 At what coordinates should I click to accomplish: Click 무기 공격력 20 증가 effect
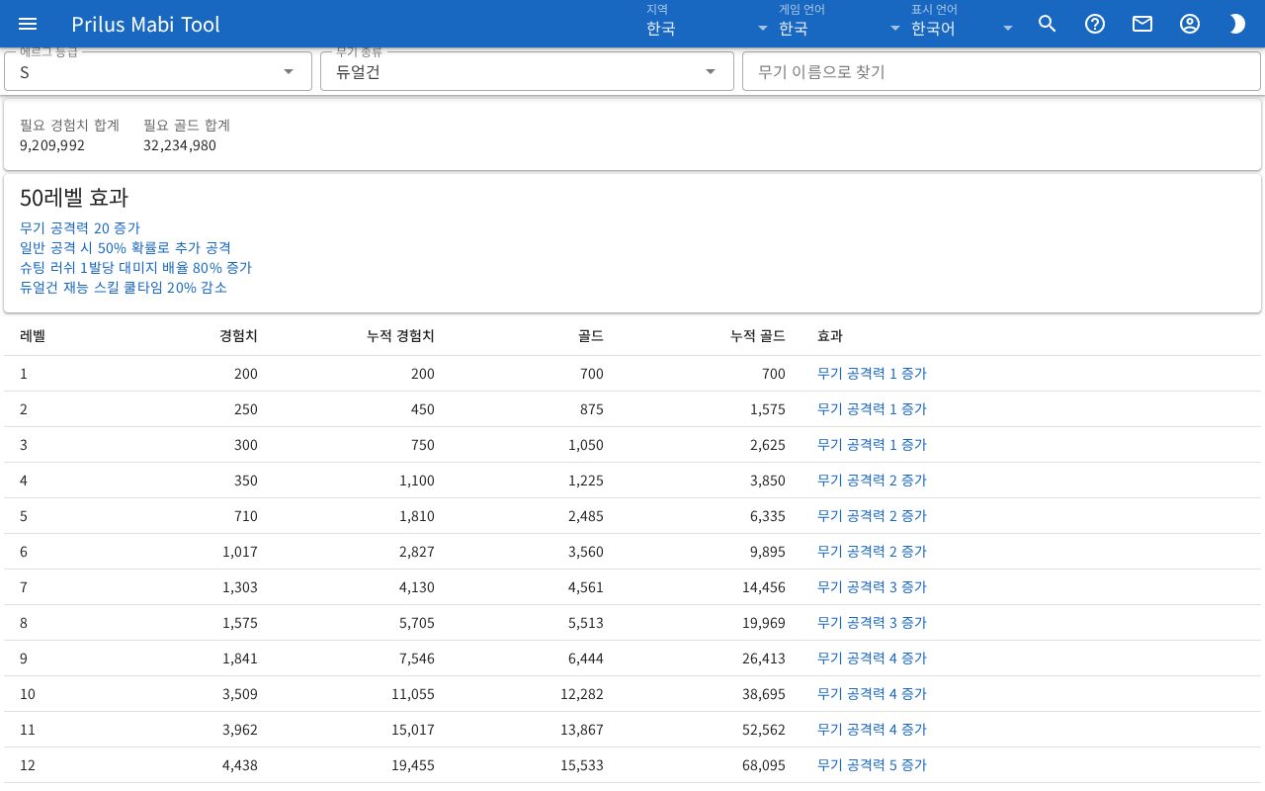click(80, 227)
